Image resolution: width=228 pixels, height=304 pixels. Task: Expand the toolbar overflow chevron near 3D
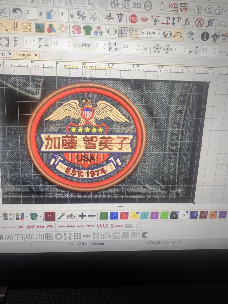(161, 4)
